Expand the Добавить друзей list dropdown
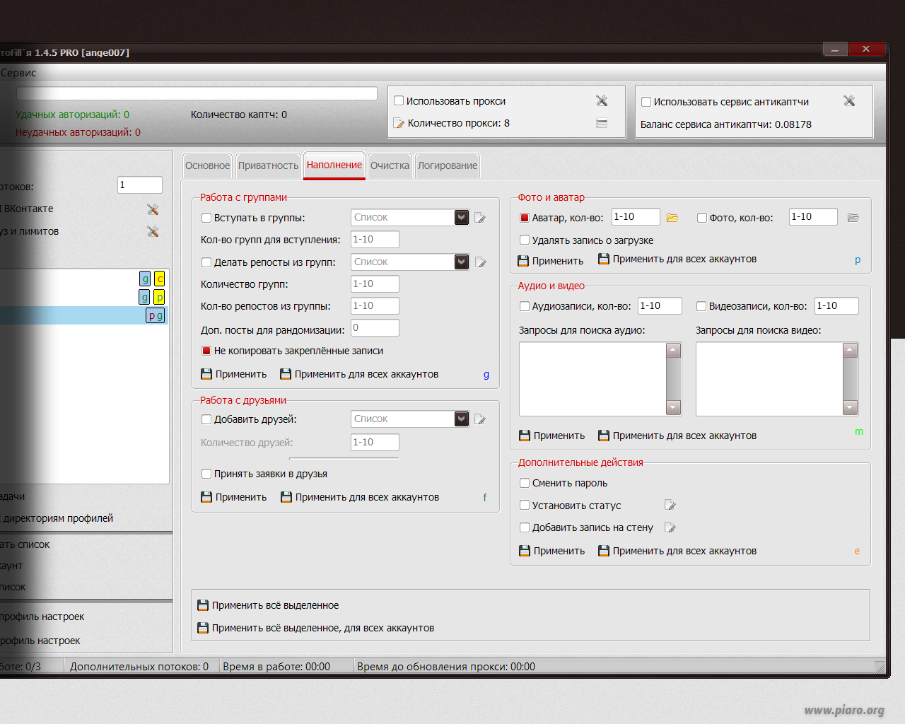The height and width of the screenshot is (724, 905). pos(462,419)
